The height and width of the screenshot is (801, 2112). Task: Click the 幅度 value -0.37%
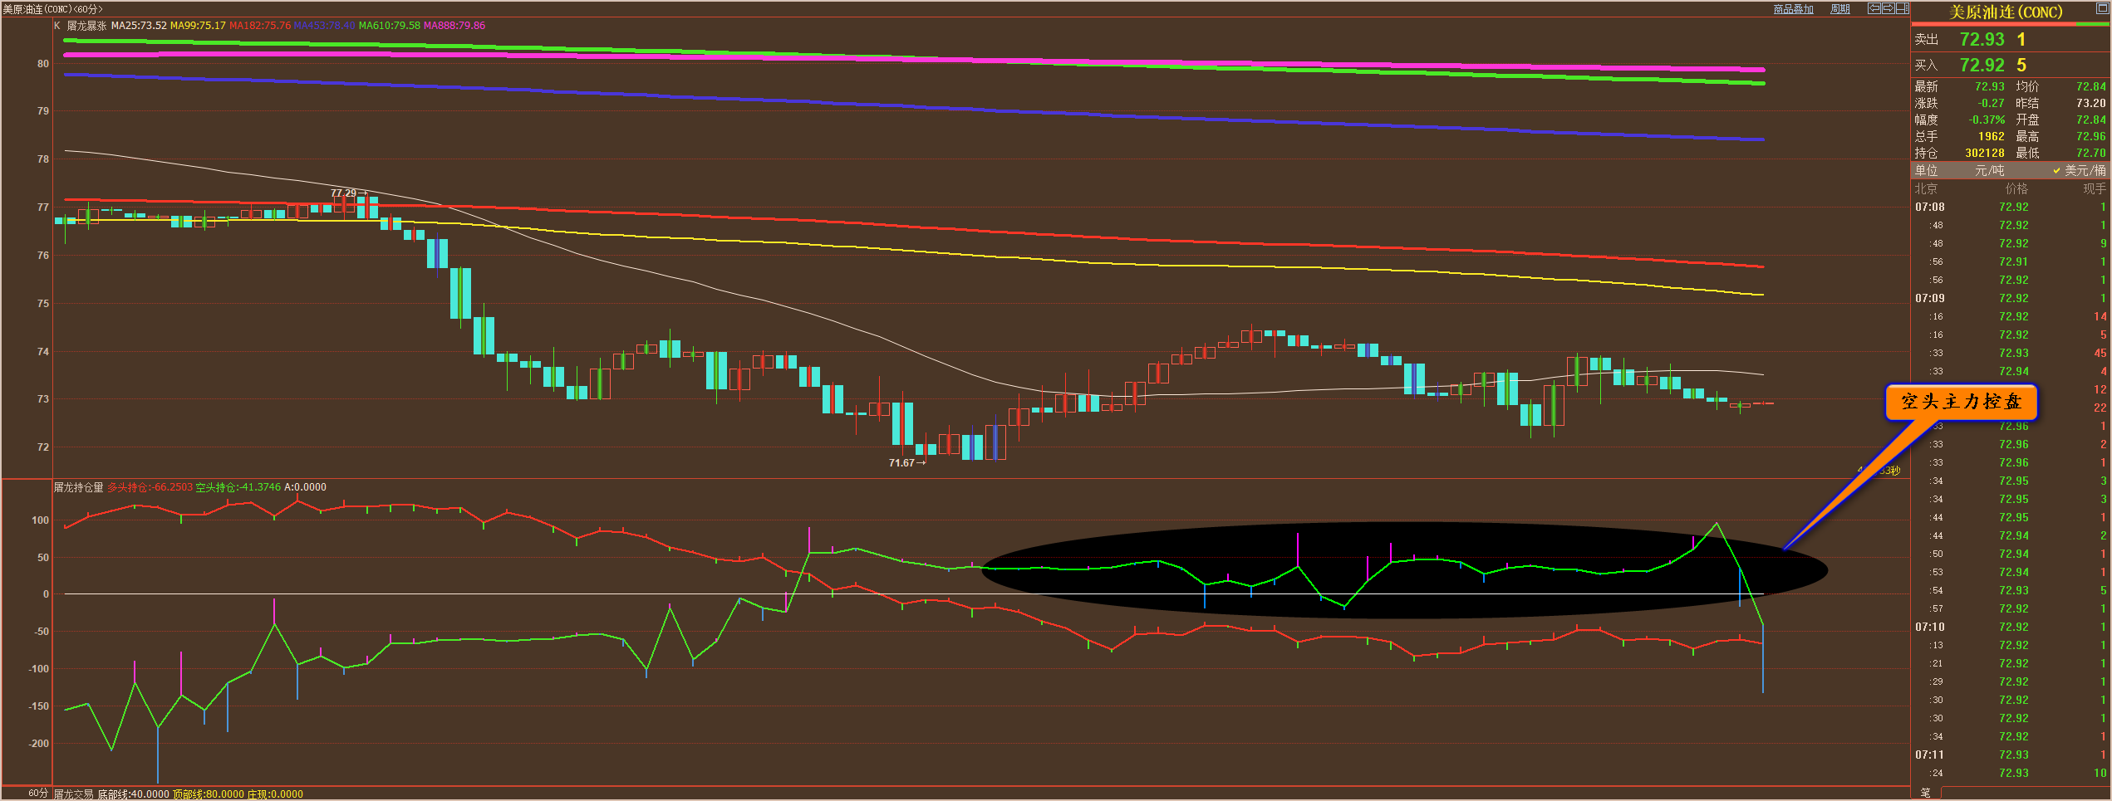pos(1986,120)
